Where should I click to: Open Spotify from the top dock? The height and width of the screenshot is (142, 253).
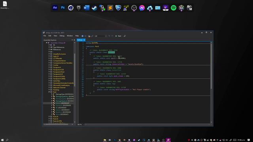point(174,8)
